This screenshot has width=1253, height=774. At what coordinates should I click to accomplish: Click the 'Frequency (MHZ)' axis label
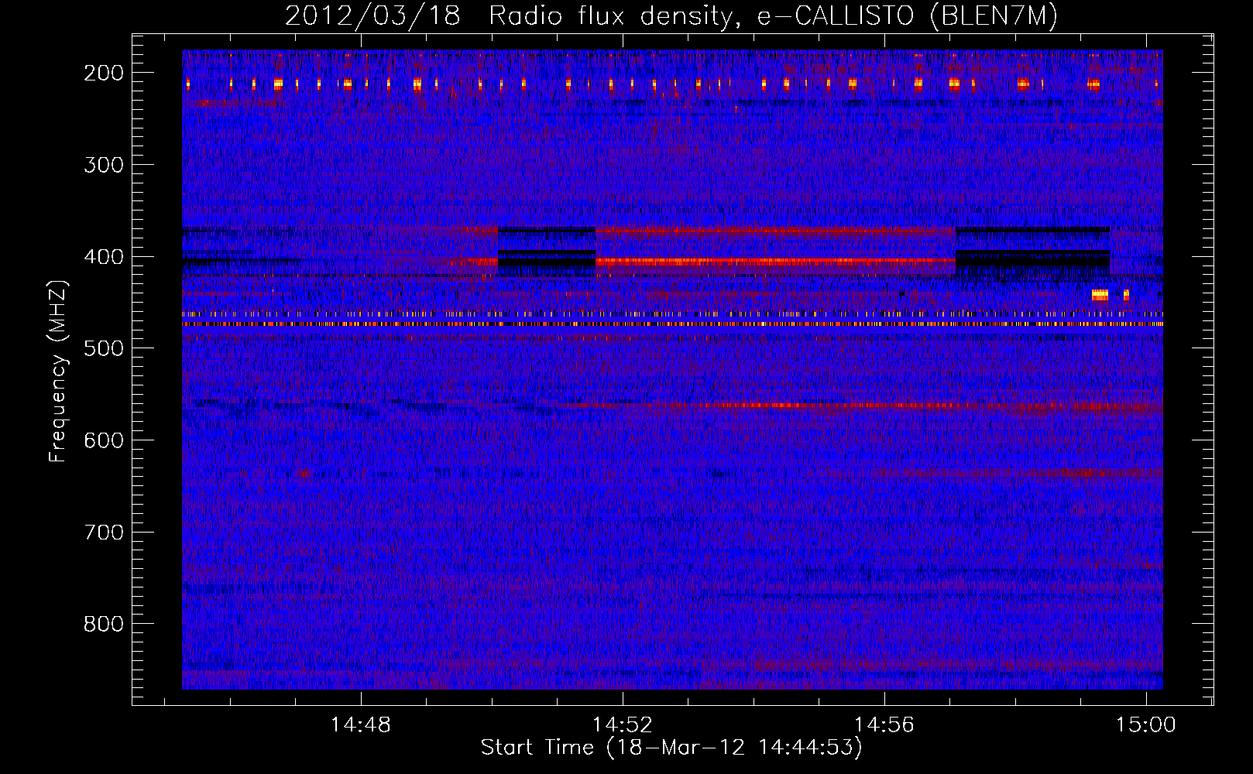click(x=58, y=371)
